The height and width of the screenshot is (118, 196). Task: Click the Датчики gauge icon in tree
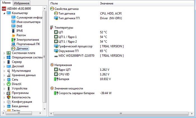(x=13, y=49)
